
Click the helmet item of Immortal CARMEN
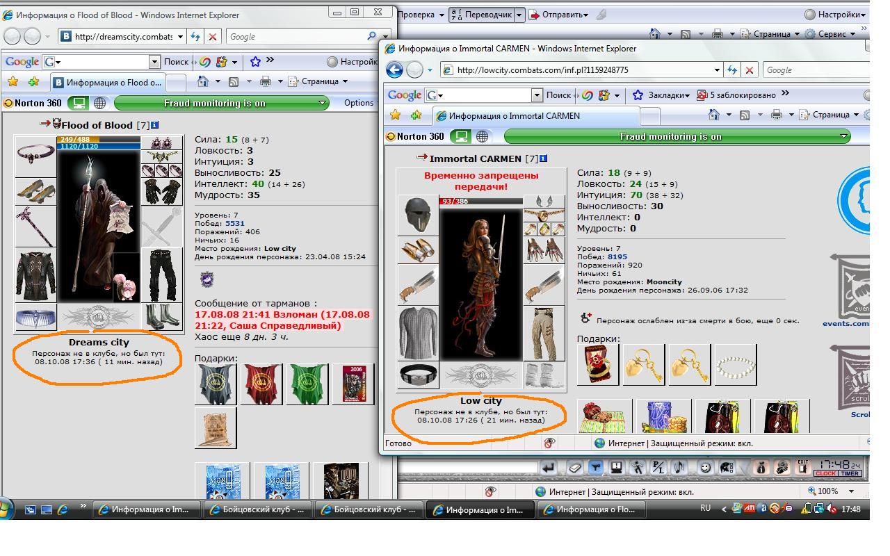(418, 215)
